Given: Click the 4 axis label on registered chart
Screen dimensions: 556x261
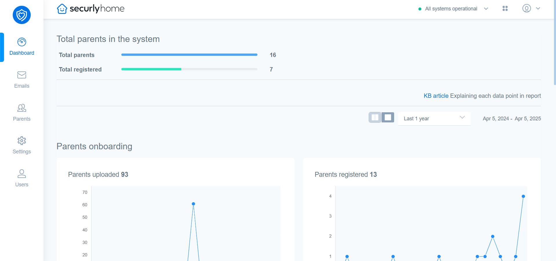Looking at the screenshot, I should (x=330, y=196).
